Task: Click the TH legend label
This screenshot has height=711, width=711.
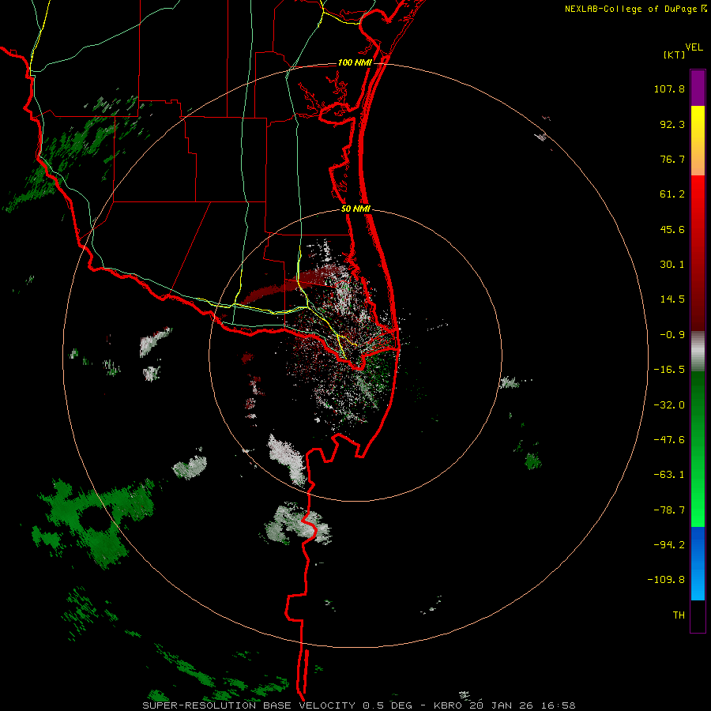Action: [x=679, y=615]
